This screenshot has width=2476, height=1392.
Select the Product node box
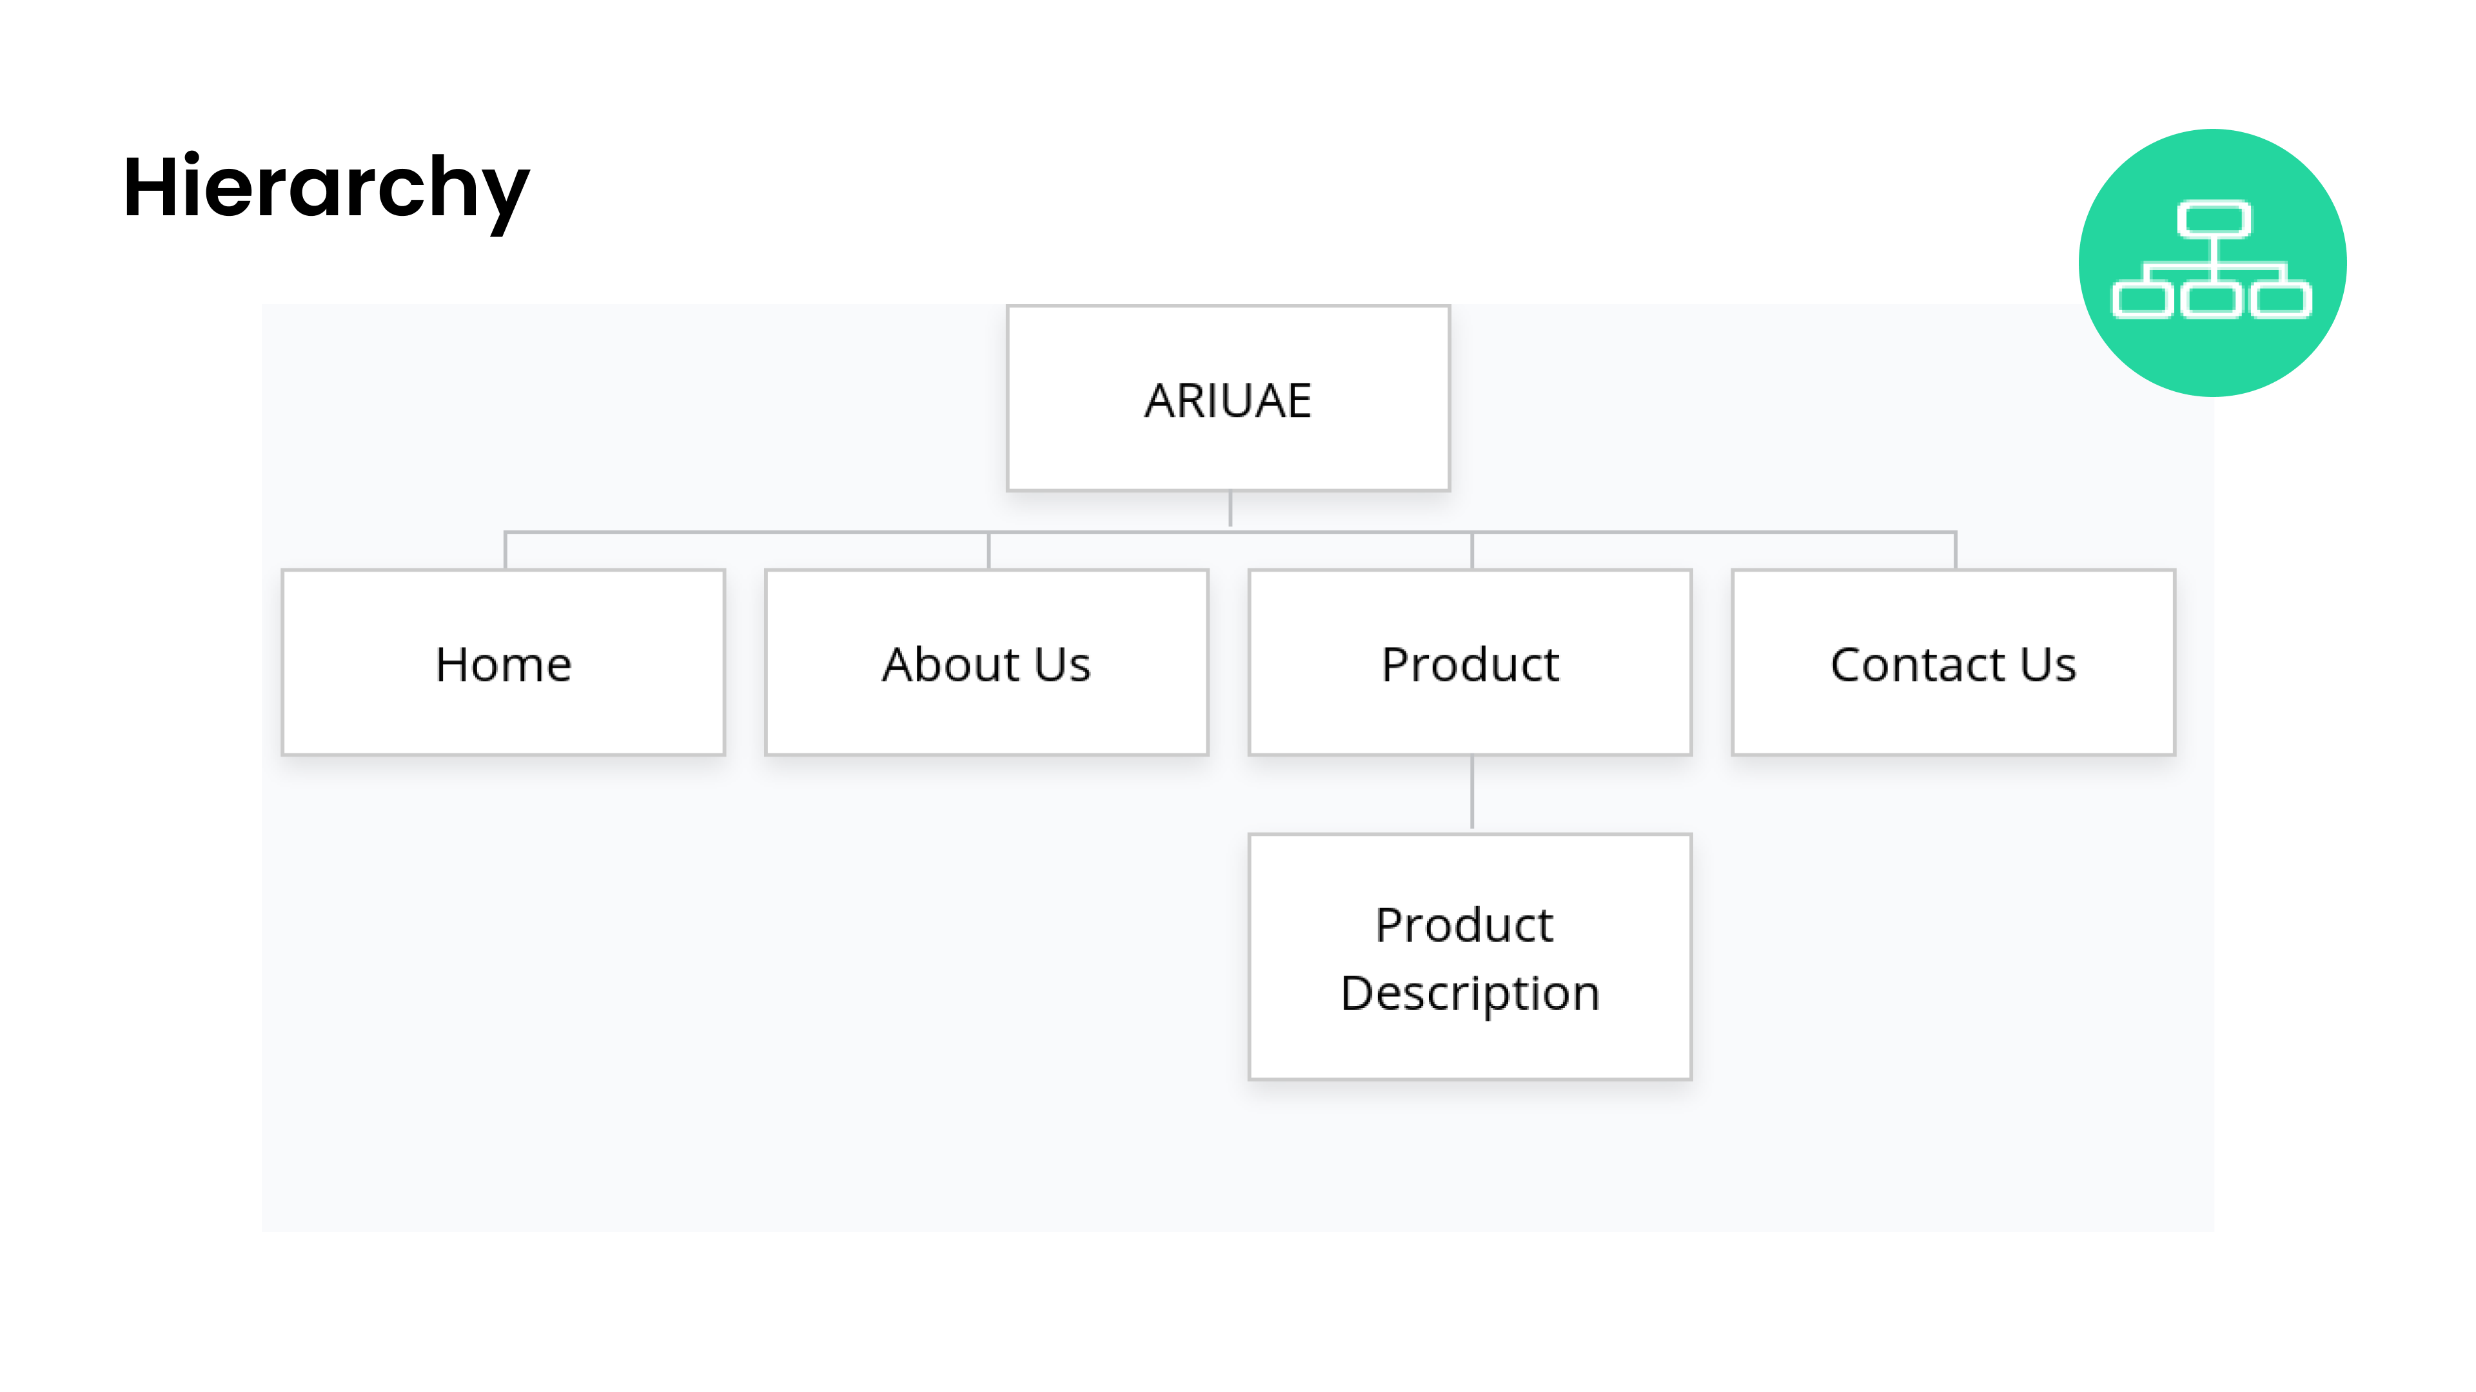[x=1469, y=663]
